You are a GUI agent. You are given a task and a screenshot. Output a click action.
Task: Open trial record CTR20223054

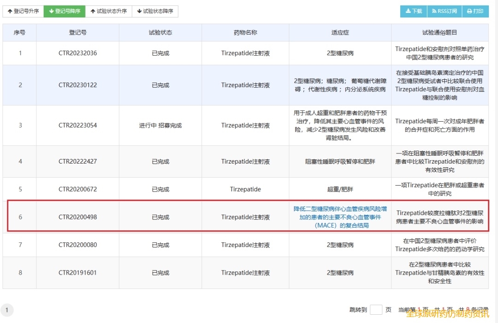click(77, 125)
